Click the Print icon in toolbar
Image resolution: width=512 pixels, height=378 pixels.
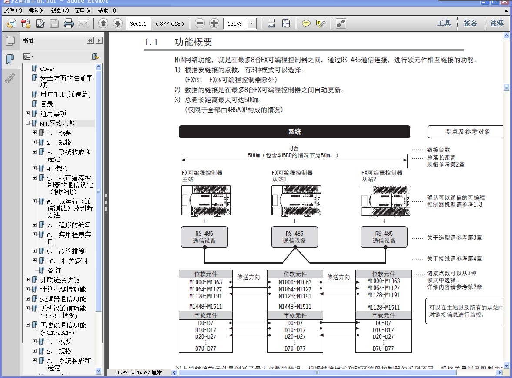pos(69,23)
